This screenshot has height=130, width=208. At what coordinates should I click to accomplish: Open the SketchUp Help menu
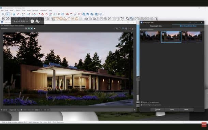pyautogui.click(x=50, y=11)
